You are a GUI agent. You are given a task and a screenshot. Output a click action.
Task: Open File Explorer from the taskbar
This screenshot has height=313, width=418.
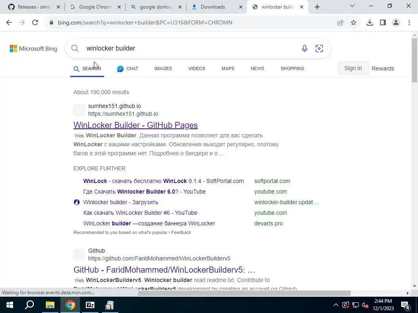coord(50,305)
